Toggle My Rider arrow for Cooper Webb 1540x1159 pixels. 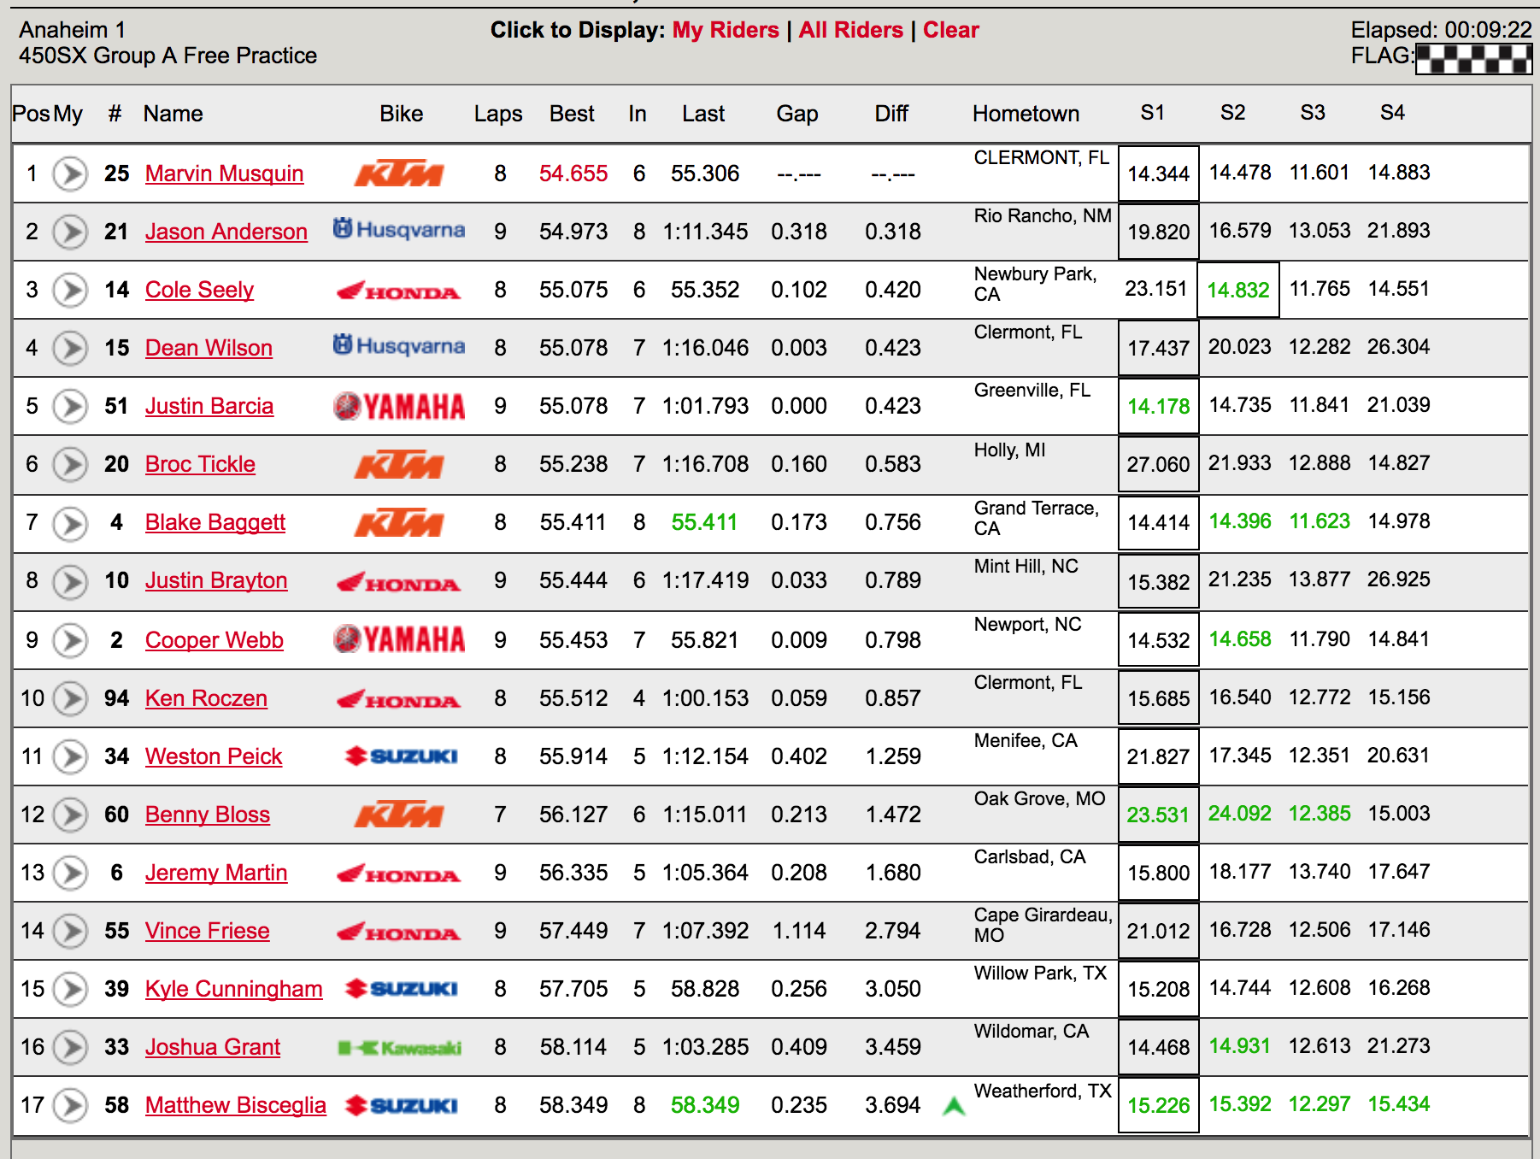click(70, 640)
